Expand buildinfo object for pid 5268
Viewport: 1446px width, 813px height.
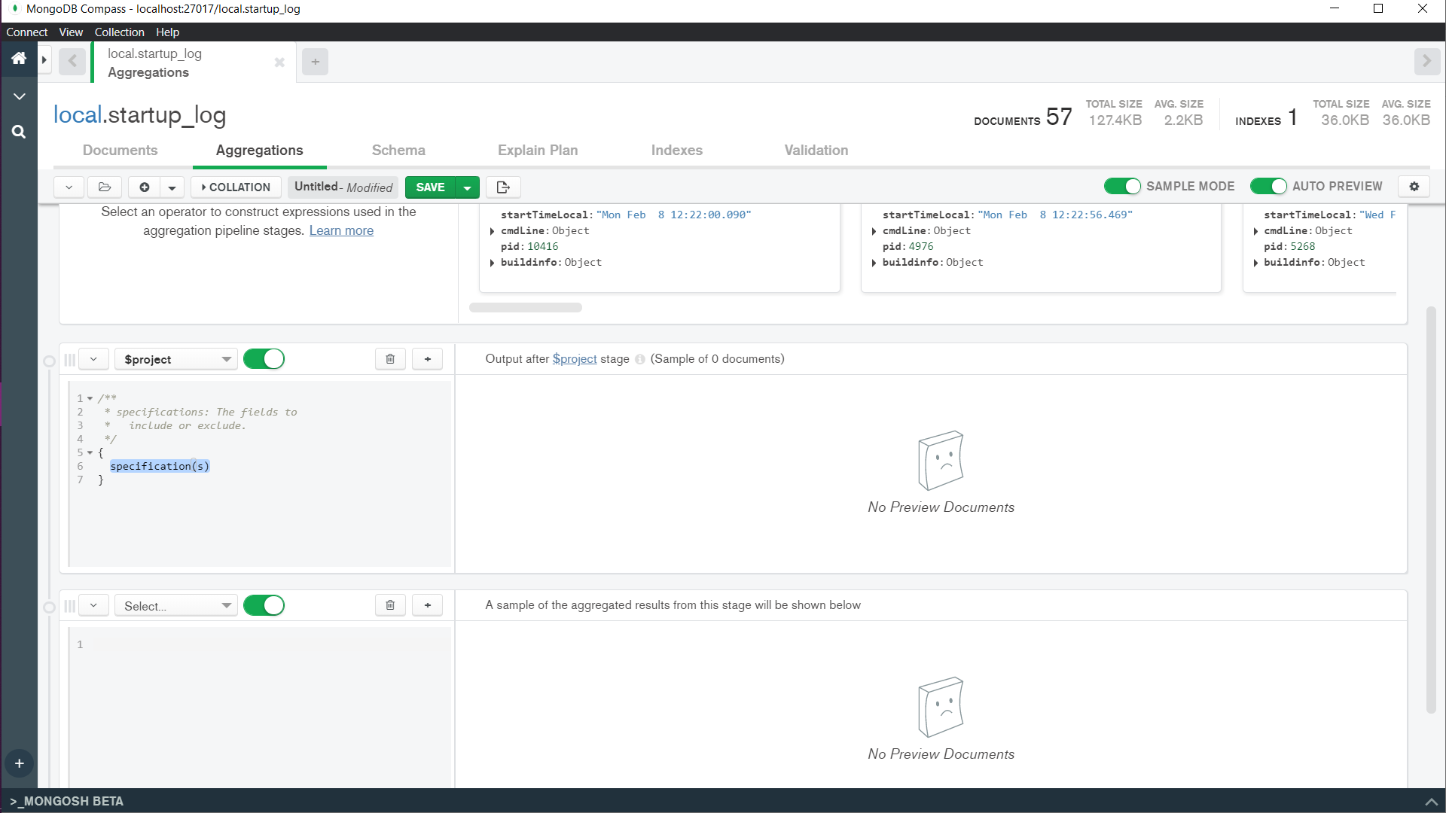(1255, 263)
